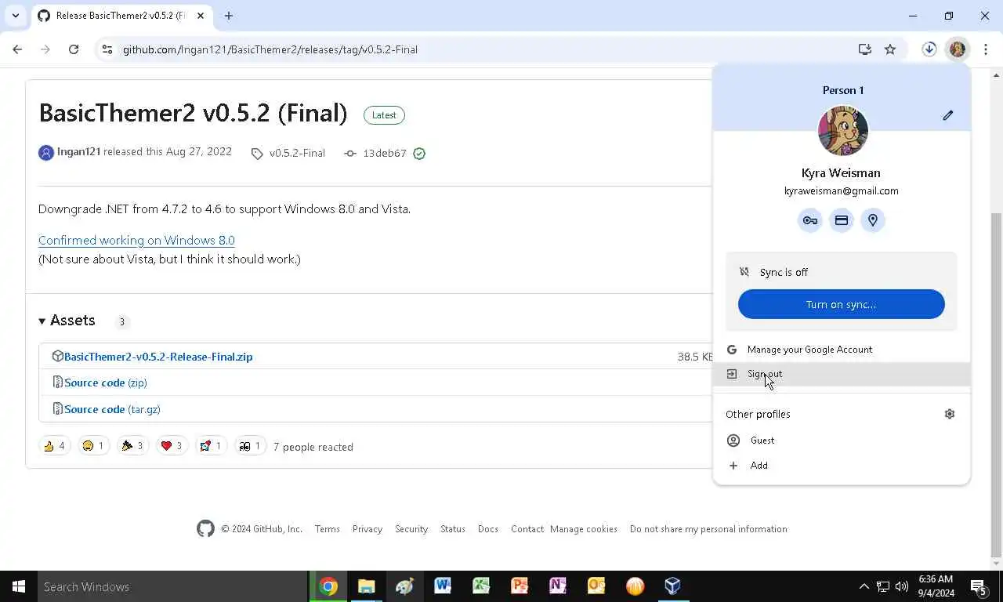The width and height of the screenshot is (1003, 602).
Task: Open a new tab with plus button
Action: coord(229,16)
